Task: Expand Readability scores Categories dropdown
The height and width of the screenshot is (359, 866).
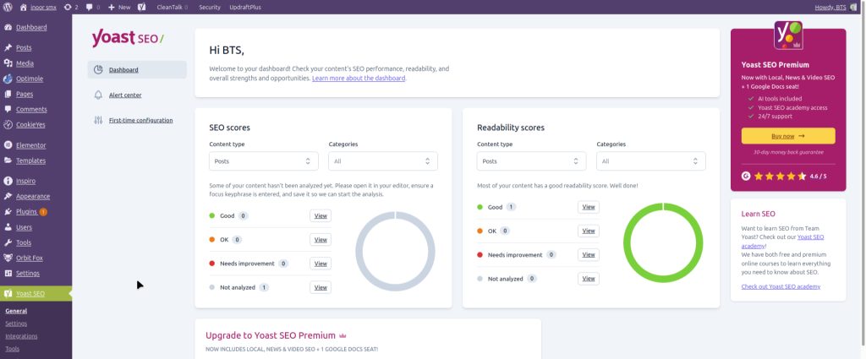Action: click(x=650, y=160)
